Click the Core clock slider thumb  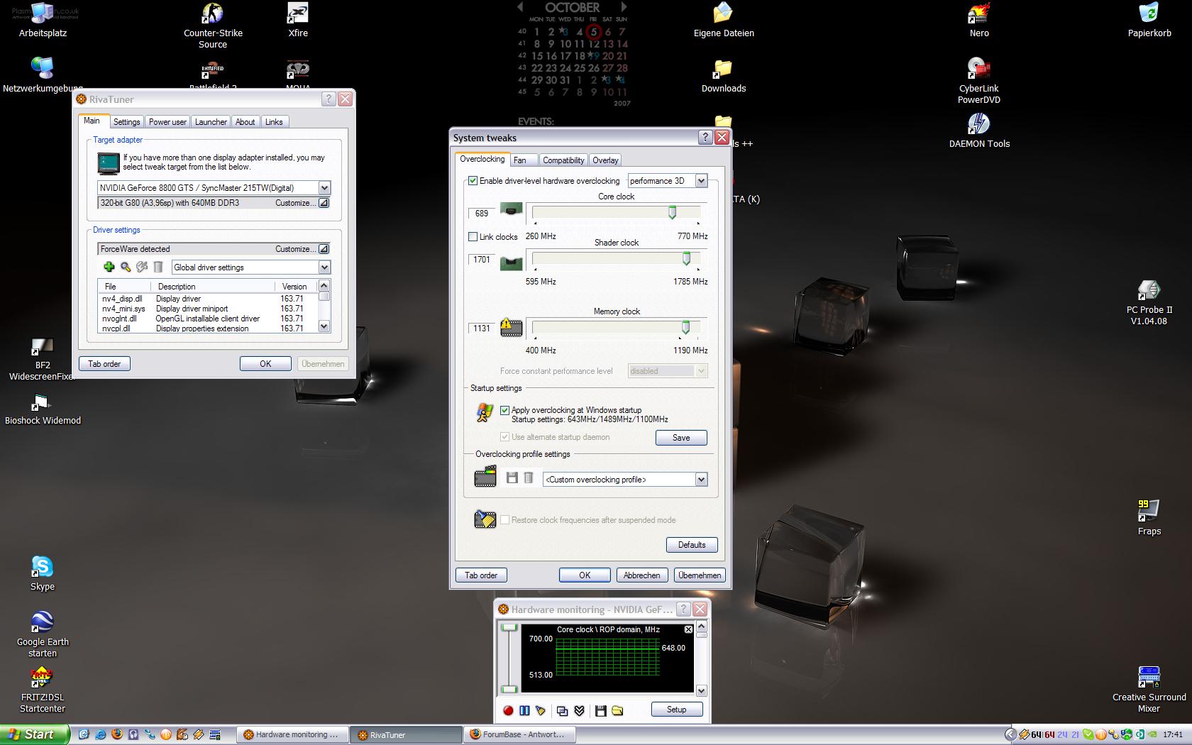(x=672, y=212)
